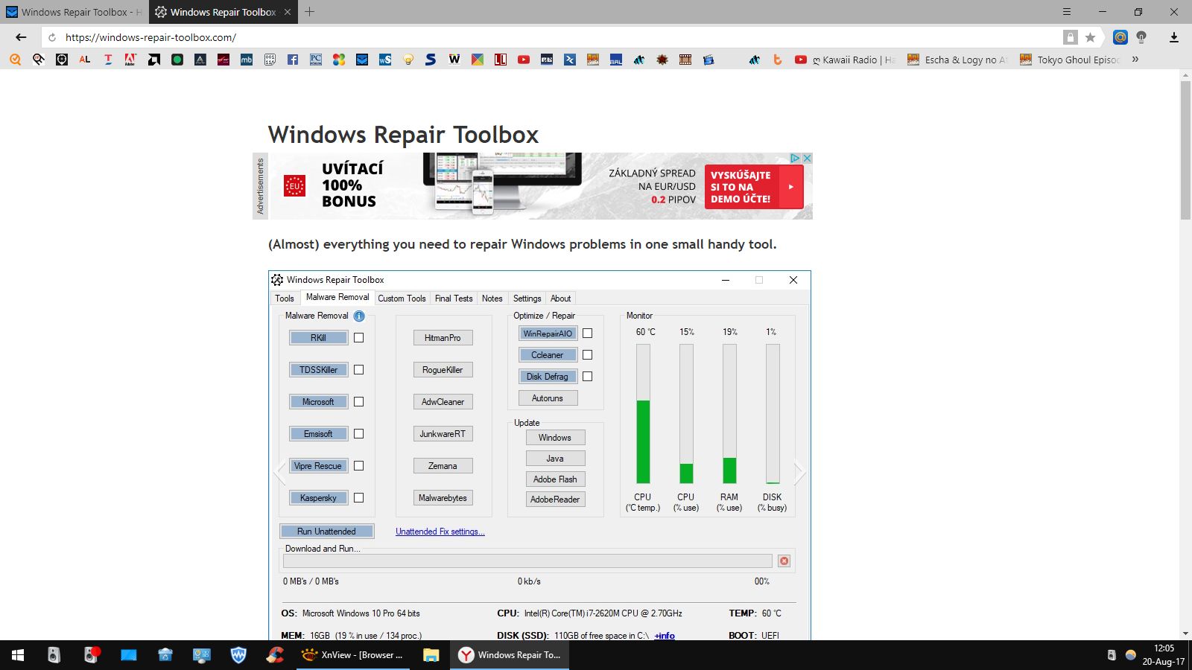The height and width of the screenshot is (670, 1192).
Task: Go to the Final Tests tab
Action: (x=454, y=299)
